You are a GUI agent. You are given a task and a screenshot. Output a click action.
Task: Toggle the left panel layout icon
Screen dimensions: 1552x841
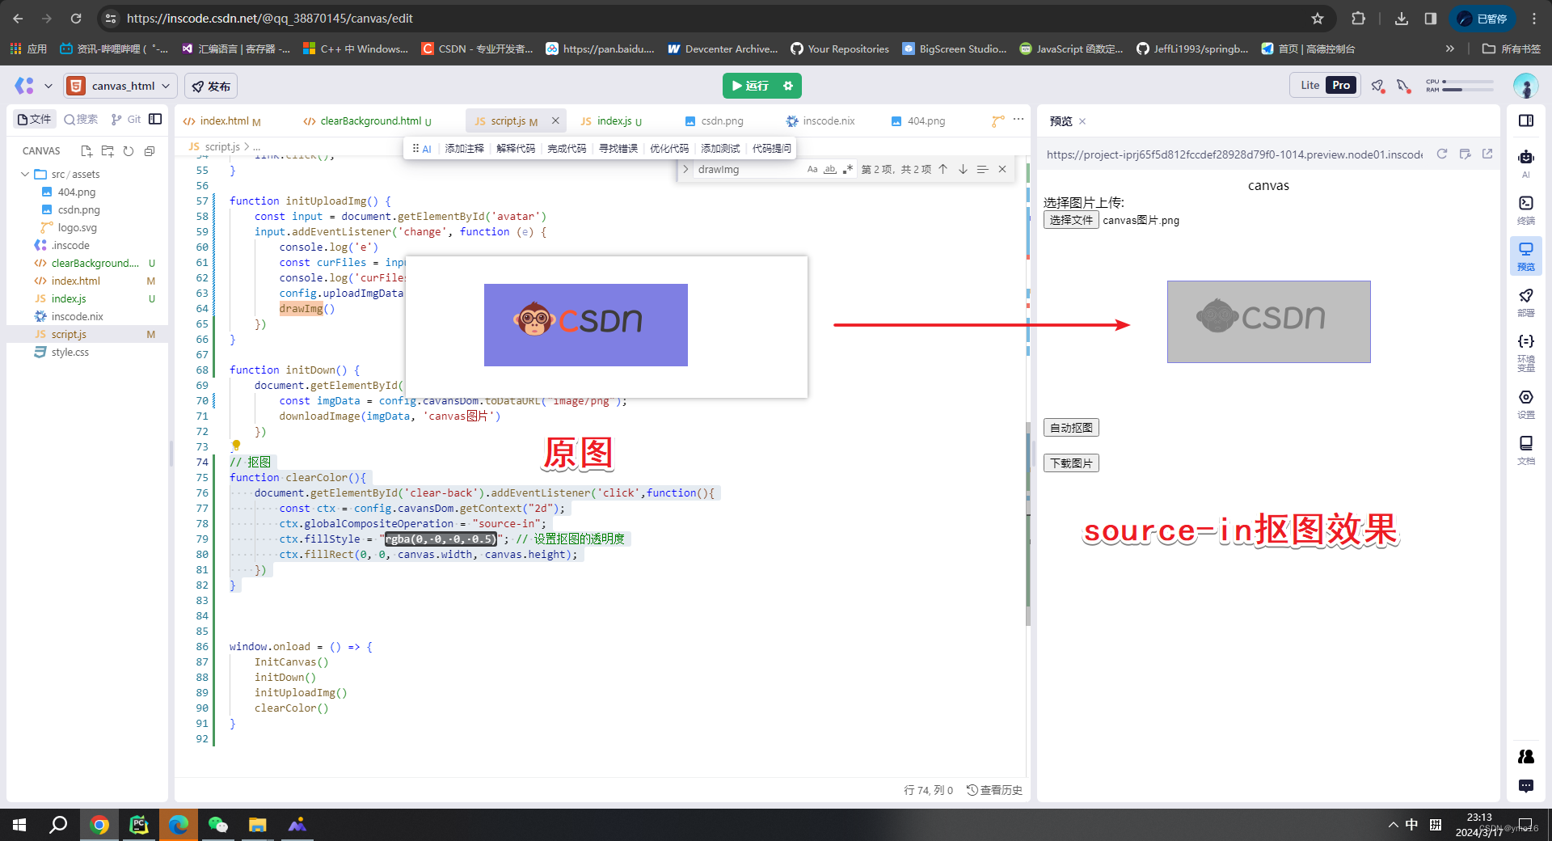coord(155,119)
